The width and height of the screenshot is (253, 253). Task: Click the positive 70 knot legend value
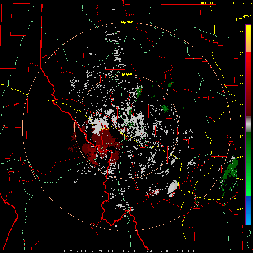click(241, 54)
